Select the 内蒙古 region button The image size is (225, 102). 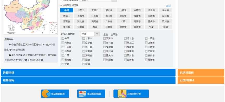pos(137,10)
